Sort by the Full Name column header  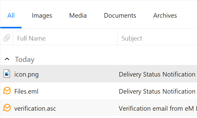tap(31, 38)
